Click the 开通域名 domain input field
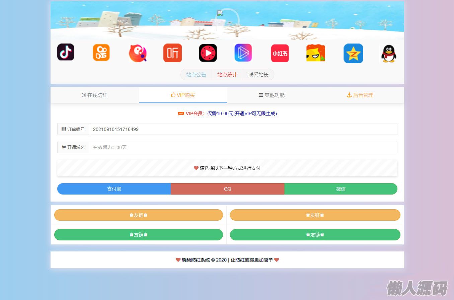Screen dimensions: 454x300 243,147
